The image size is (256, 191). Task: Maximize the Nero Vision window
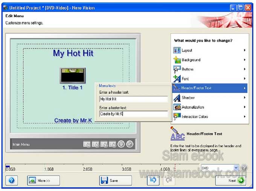click(x=241, y=8)
